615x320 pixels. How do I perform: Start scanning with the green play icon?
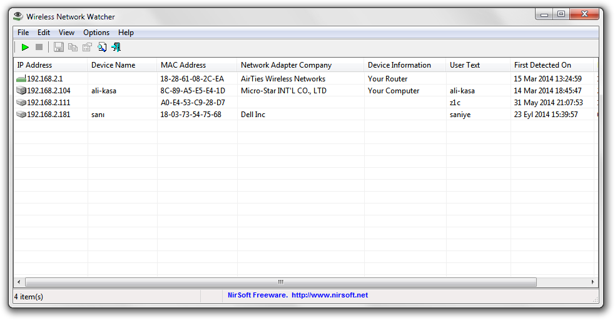coord(25,47)
